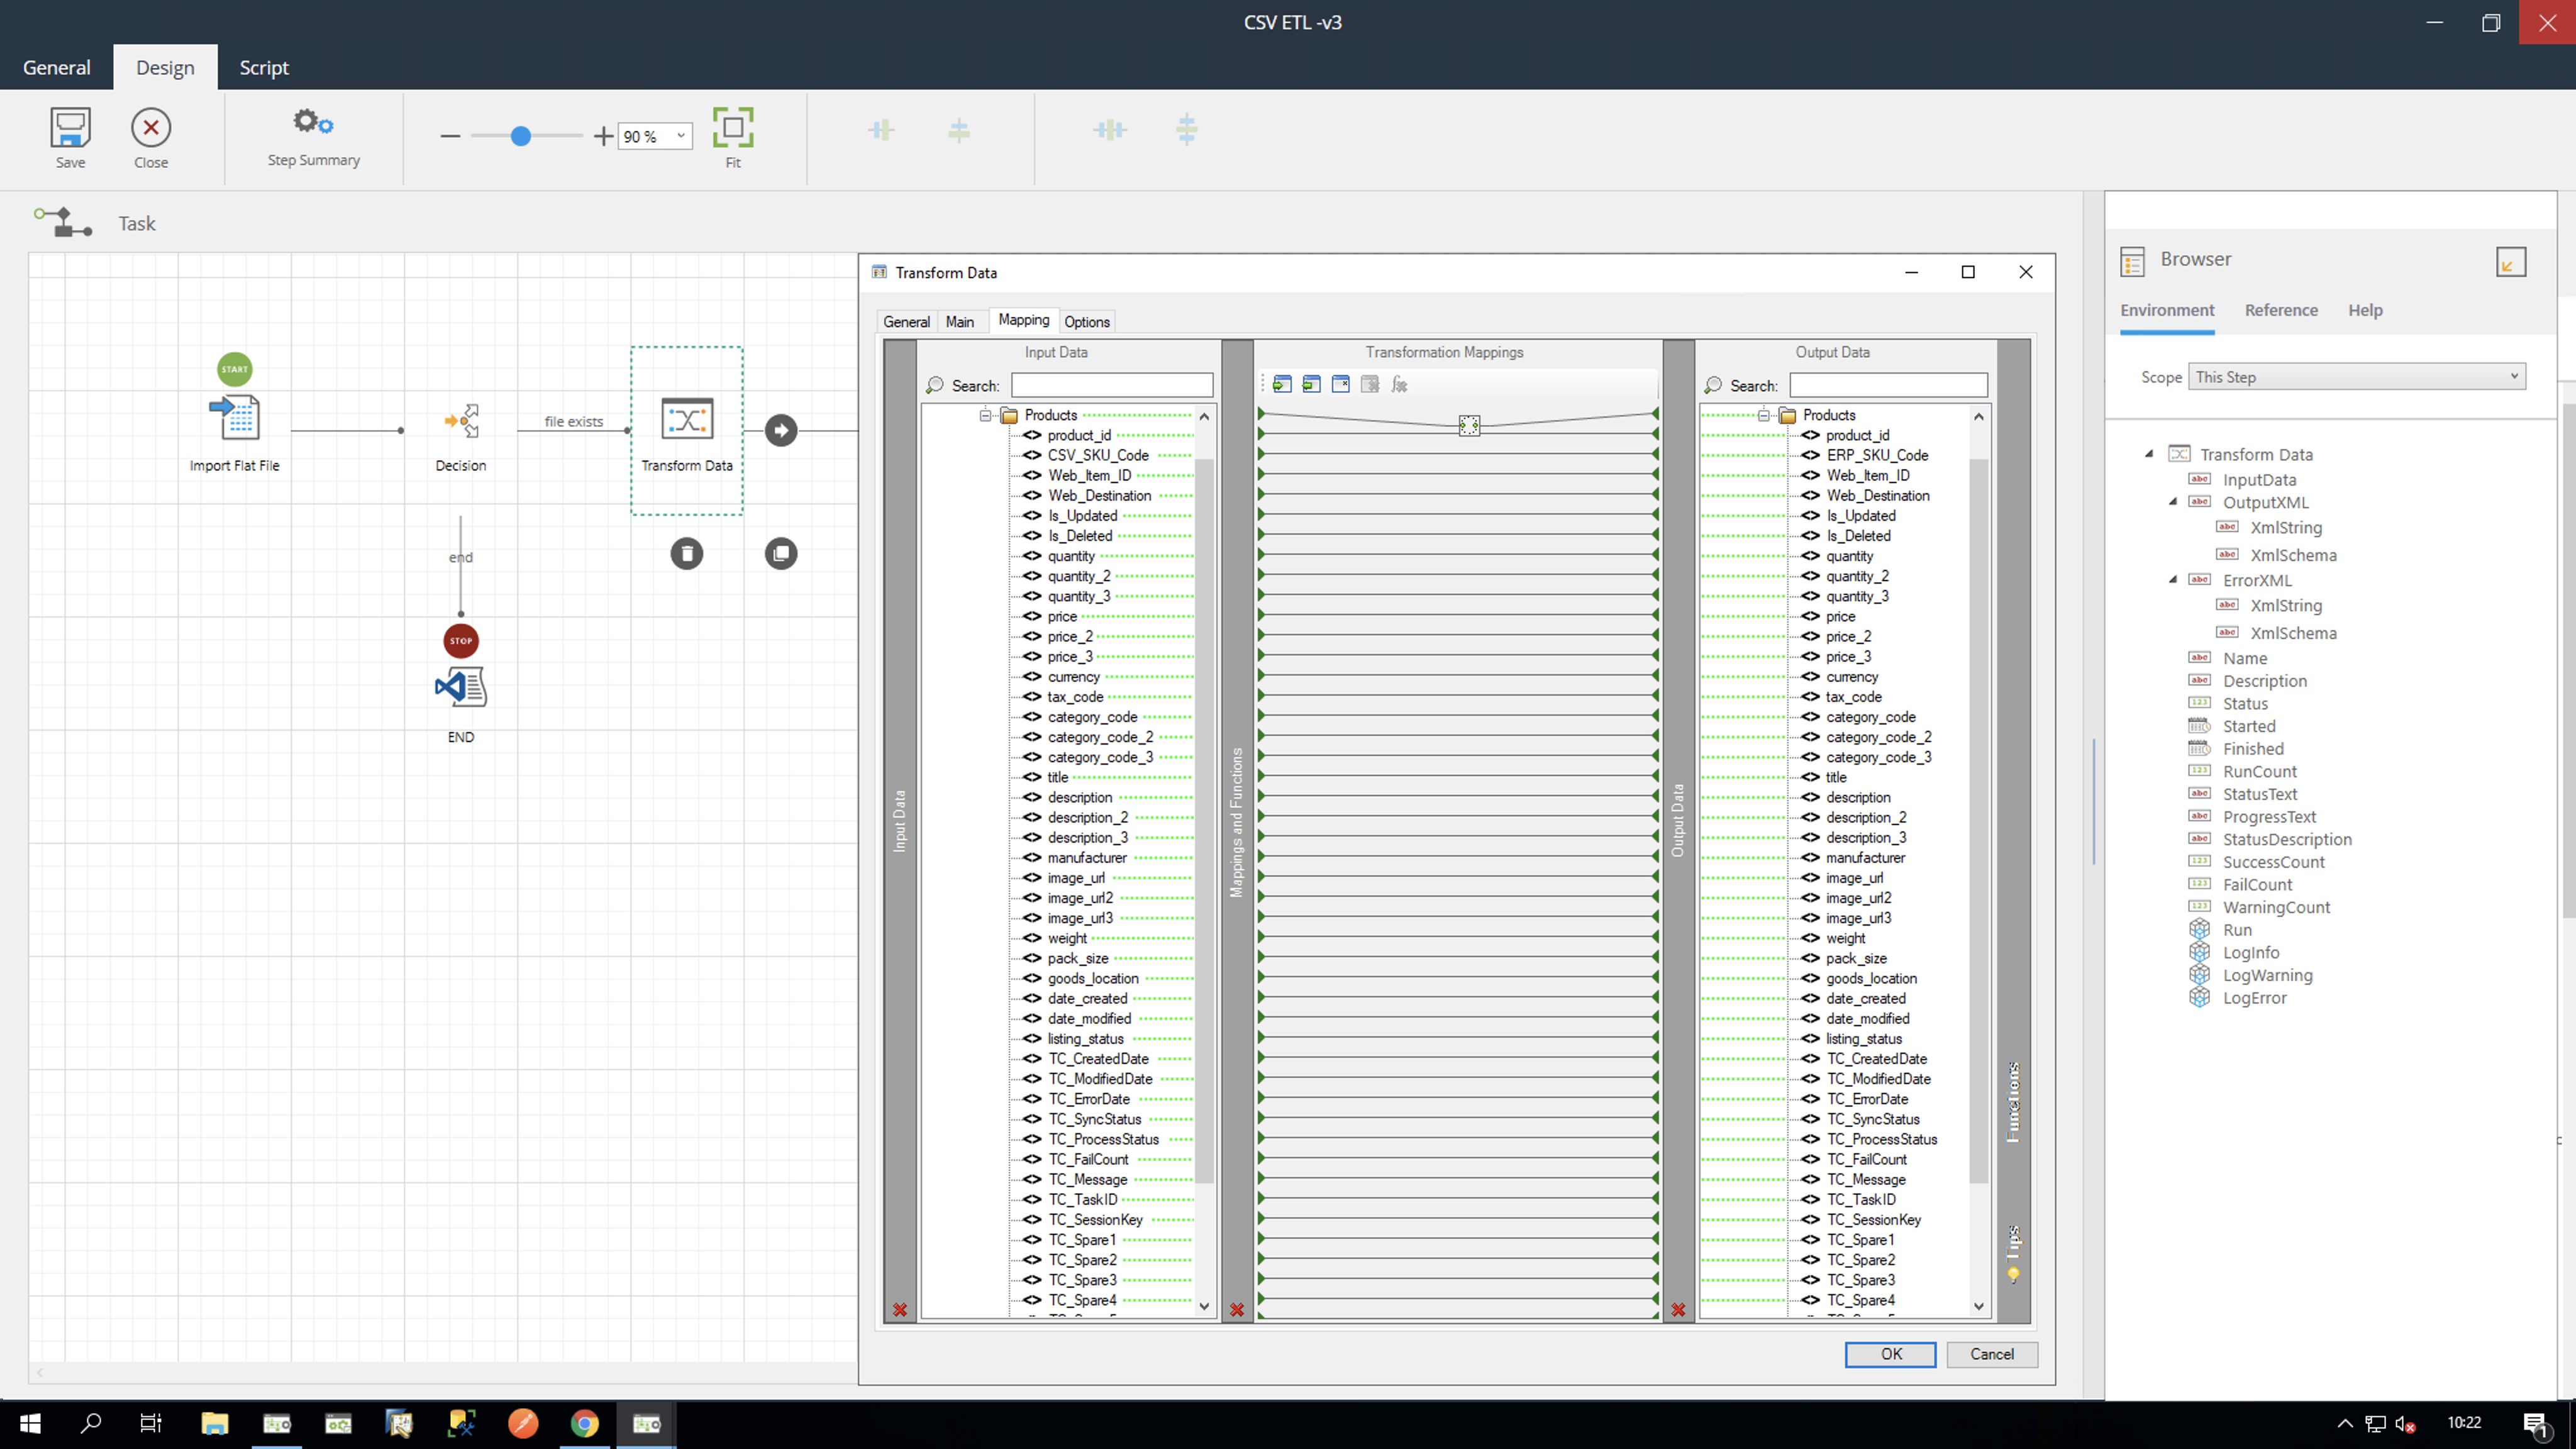Click the Input Data search field
Image resolution: width=2576 pixels, height=1449 pixels.
(1112, 385)
